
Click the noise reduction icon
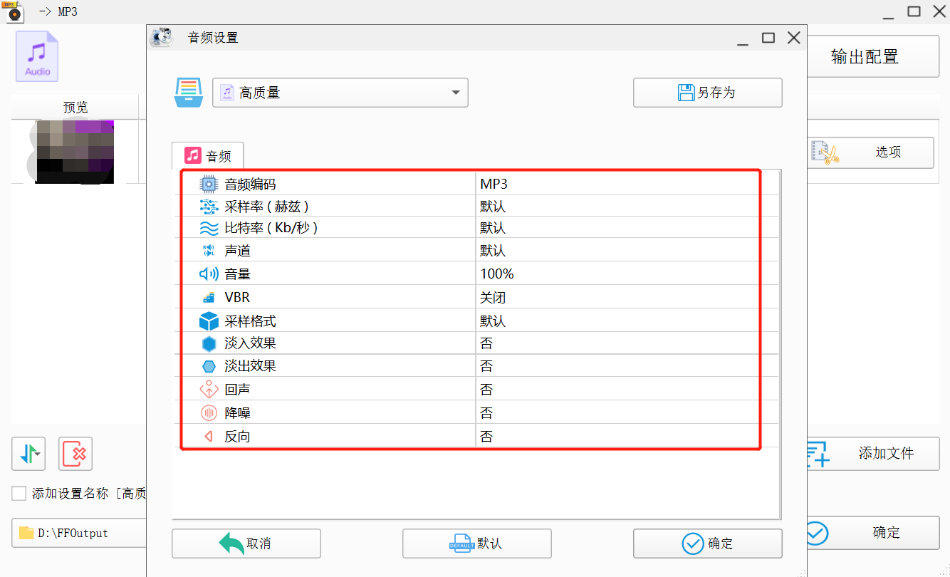point(209,413)
